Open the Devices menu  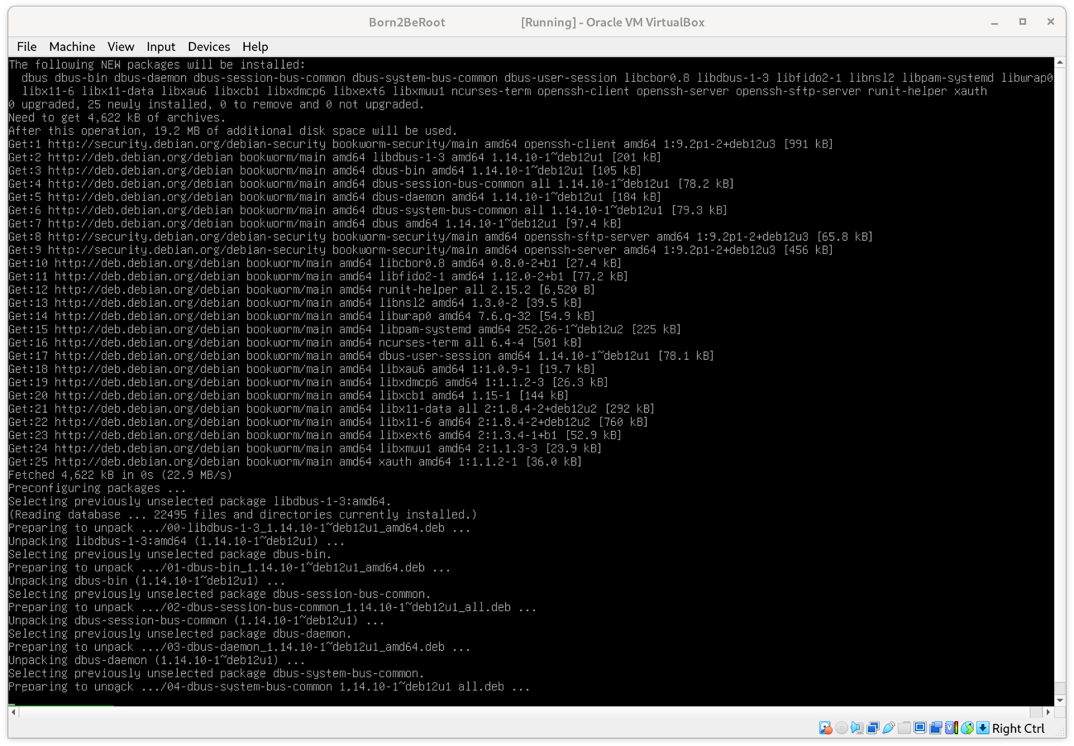209,47
